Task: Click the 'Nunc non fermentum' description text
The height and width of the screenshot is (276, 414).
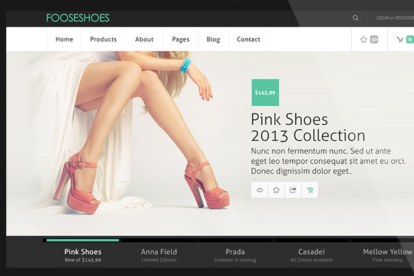Action: tap(328, 161)
